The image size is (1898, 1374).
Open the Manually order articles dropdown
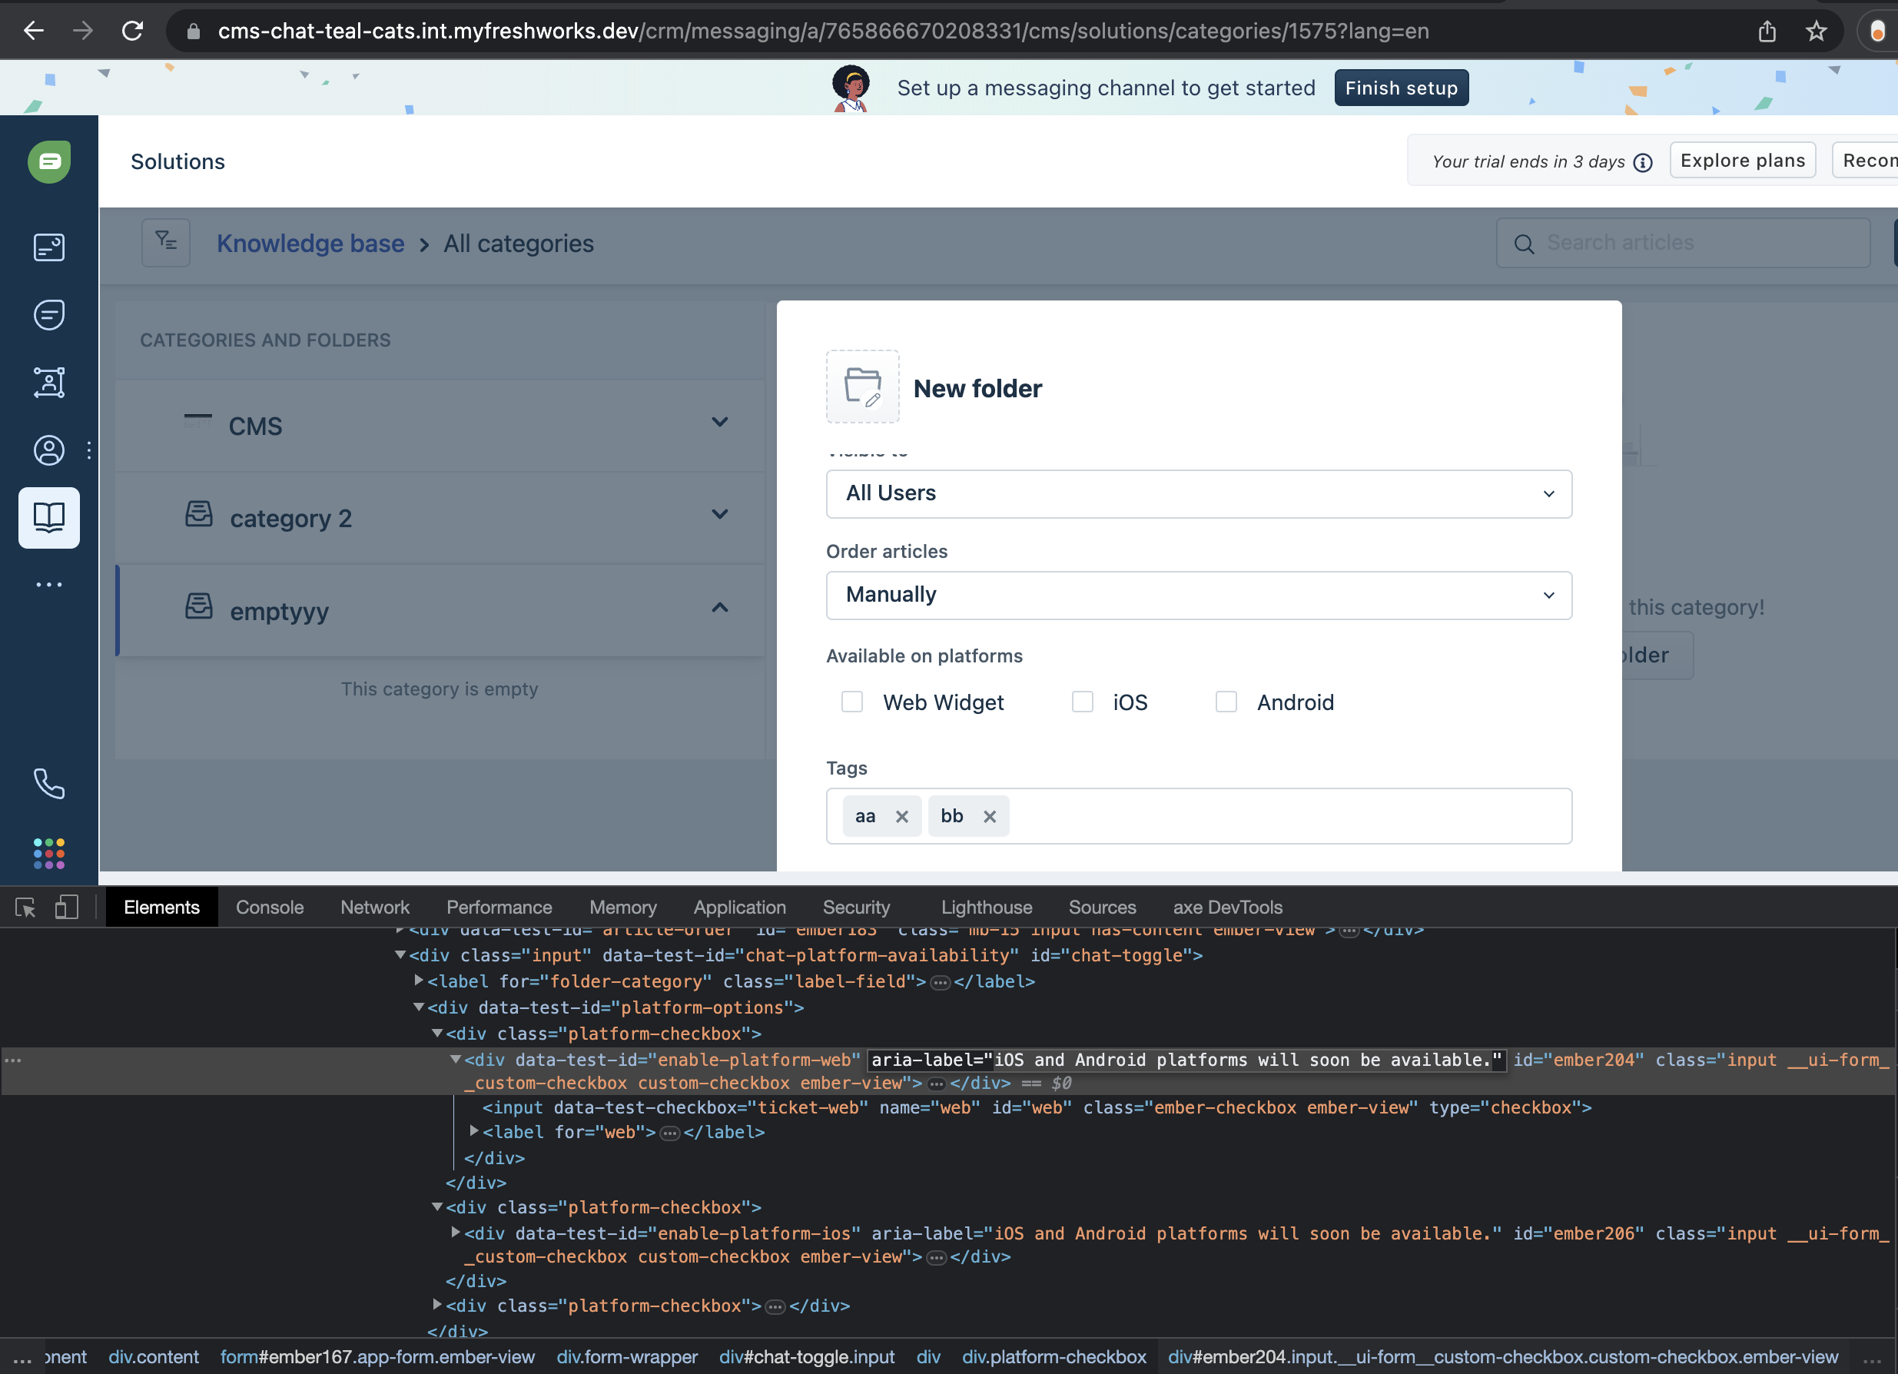pyautogui.click(x=1197, y=595)
